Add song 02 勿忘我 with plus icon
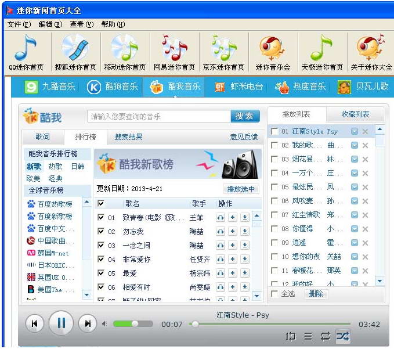394x349 pixels. (x=233, y=231)
